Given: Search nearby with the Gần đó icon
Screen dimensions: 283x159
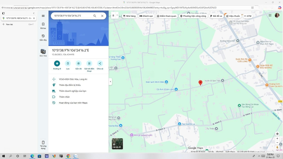Looking at the screenshot, I should pos(78,64).
